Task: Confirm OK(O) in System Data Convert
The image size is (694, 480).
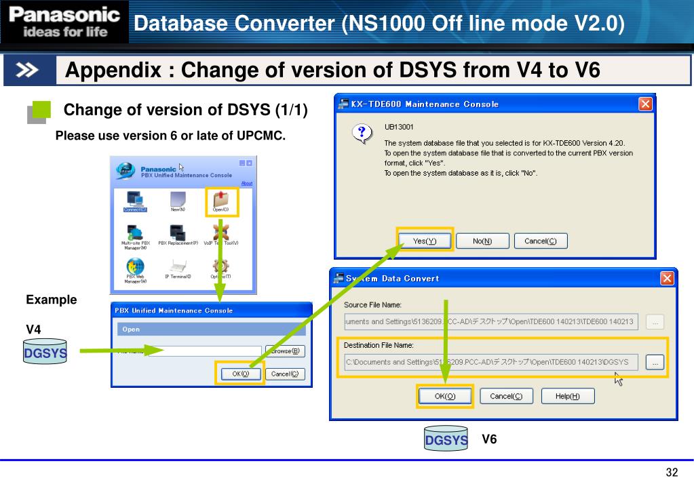Action: 445,396
